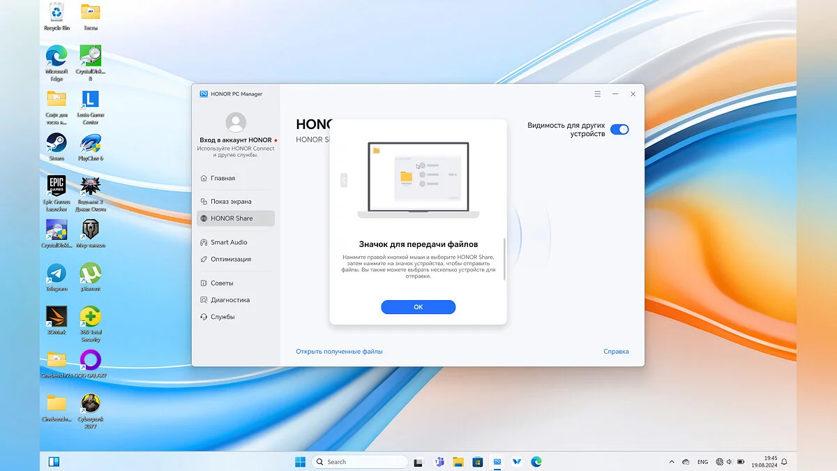This screenshot has width=837, height=471.
Task: Open the Windows Start menu
Action: (x=300, y=461)
